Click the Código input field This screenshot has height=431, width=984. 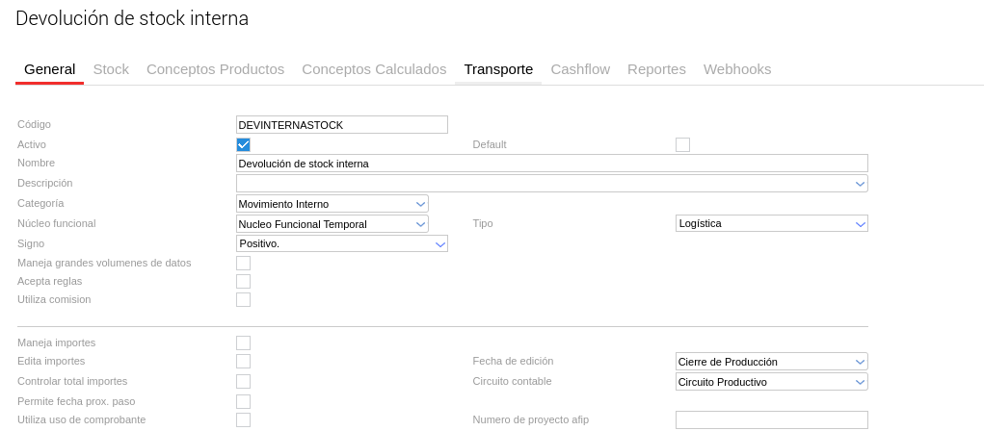click(x=341, y=125)
